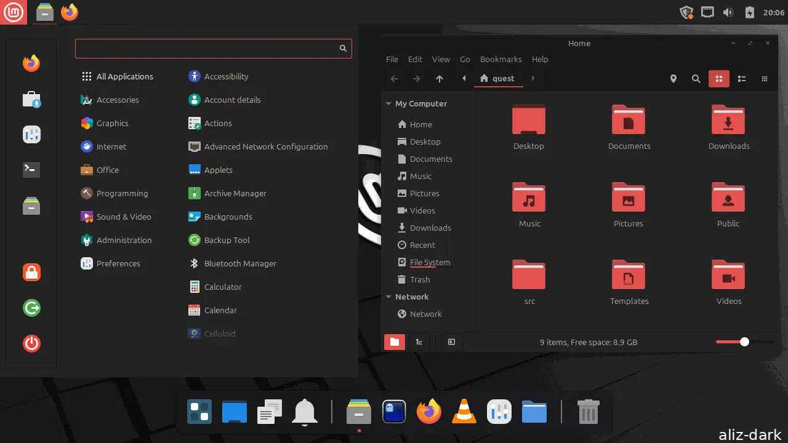This screenshot has width=788, height=443.
Task: Show tree view in the sidebar
Action: click(419, 342)
